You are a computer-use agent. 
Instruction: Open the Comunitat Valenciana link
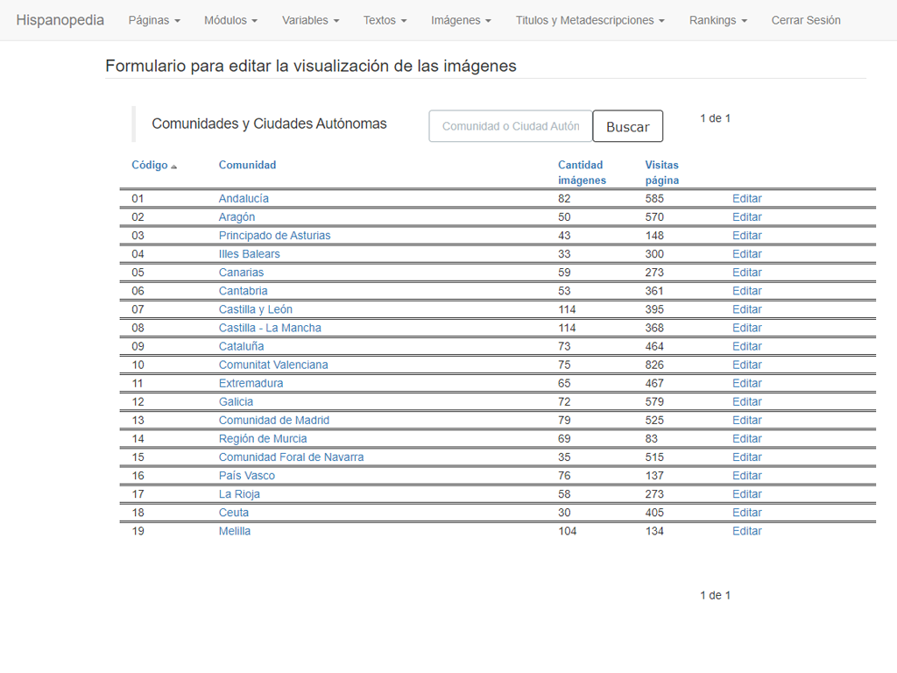click(x=273, y=365)
